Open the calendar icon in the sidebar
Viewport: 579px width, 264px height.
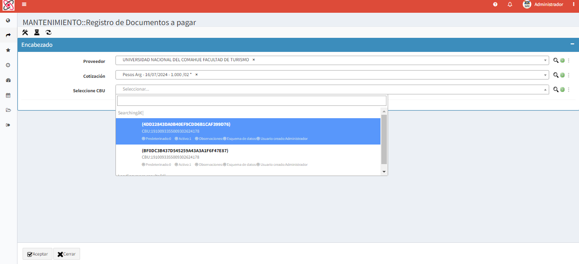coord(8,95)
